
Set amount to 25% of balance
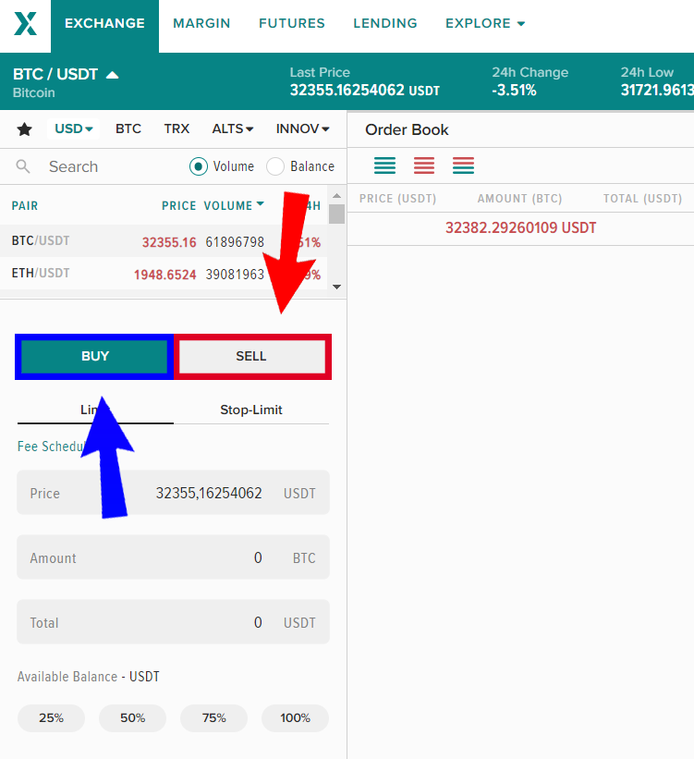52,717
